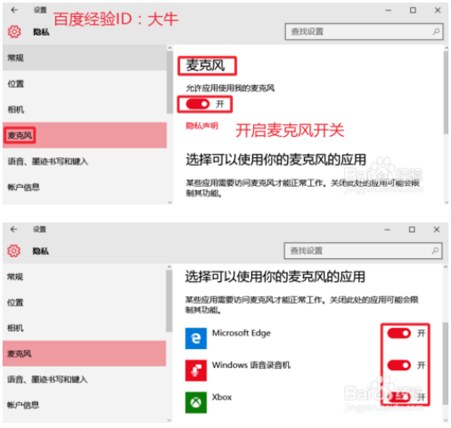
Task: Maximize the top Settings window
Action: click(x=413, y=10)
